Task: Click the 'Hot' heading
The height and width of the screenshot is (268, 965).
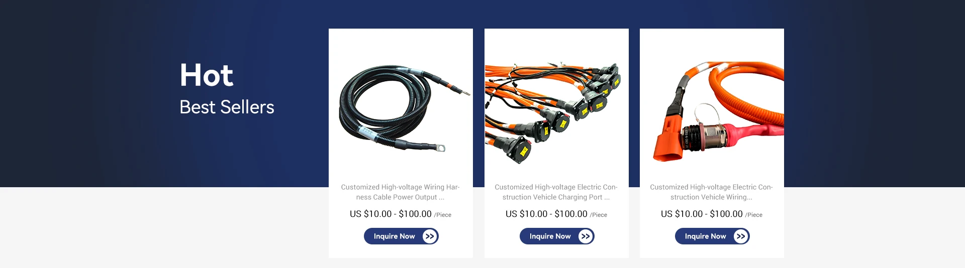Action: [207, 75]
